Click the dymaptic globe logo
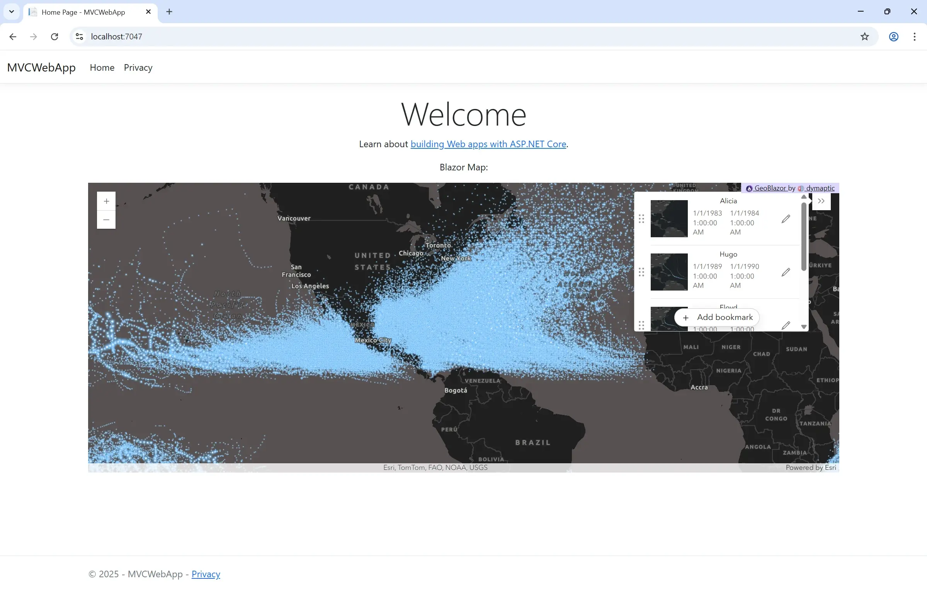This screenshot has width=927, height=590. pos(801,188)
